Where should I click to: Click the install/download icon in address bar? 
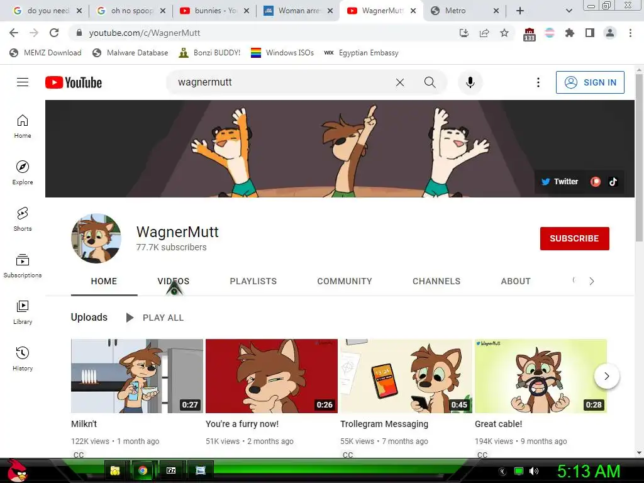tap(464, 33)
